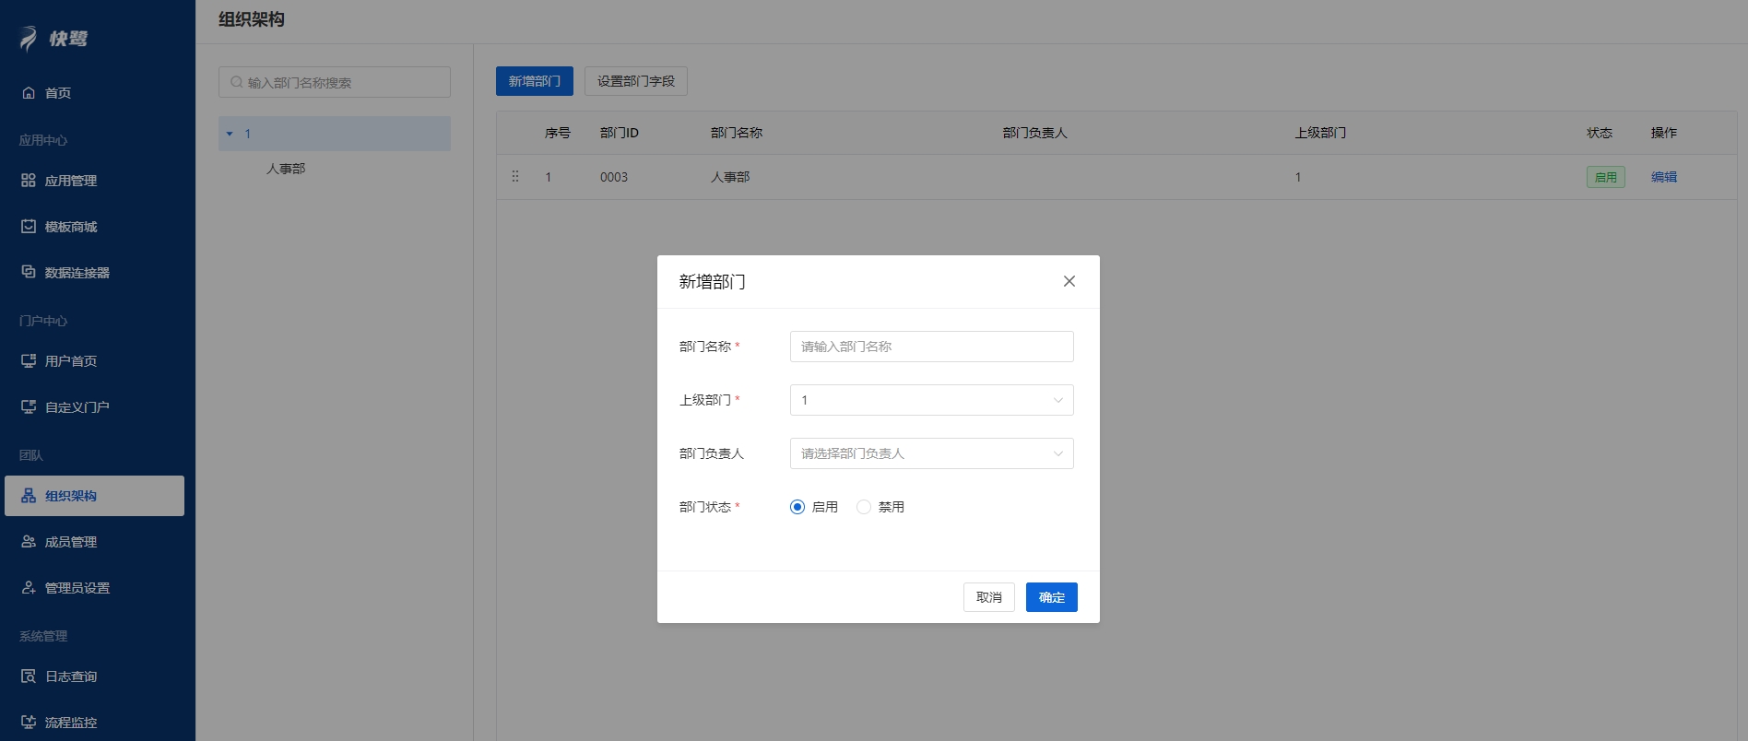Select the 禁用 radio button
The width and height of the screenshot is (1748, 741).
pos(864,507)
